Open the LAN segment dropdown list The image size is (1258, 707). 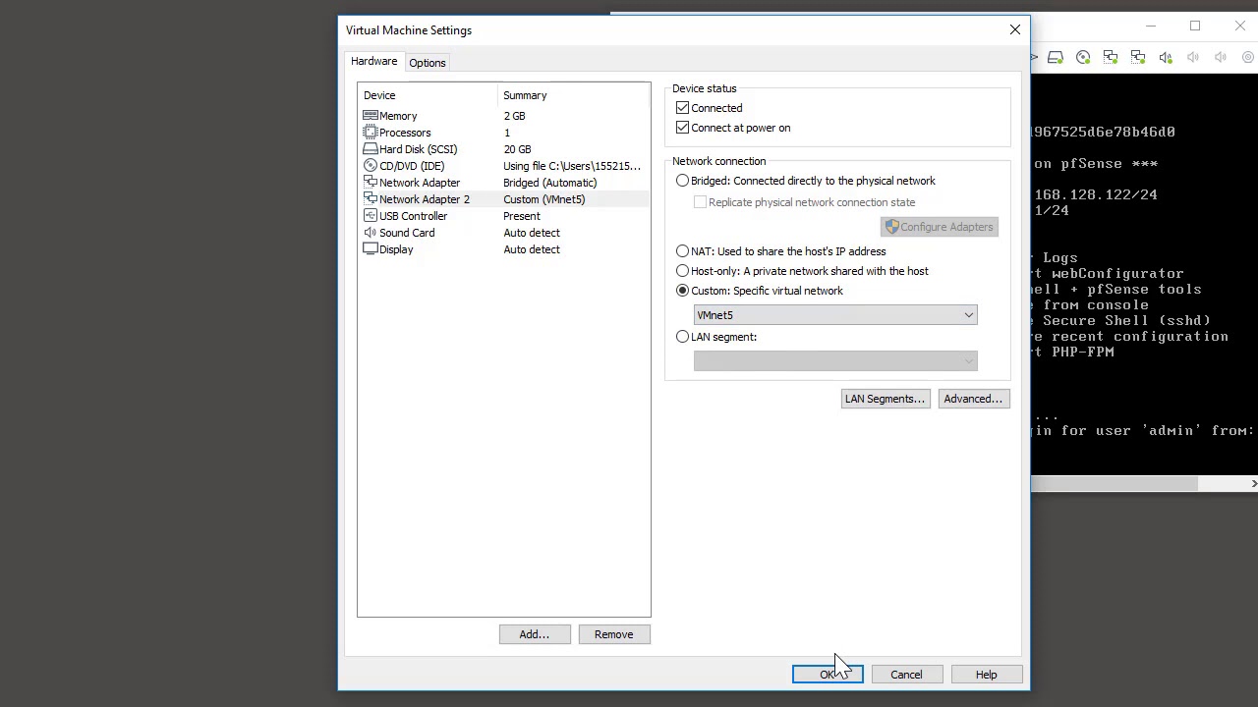(x=835, y=361)
